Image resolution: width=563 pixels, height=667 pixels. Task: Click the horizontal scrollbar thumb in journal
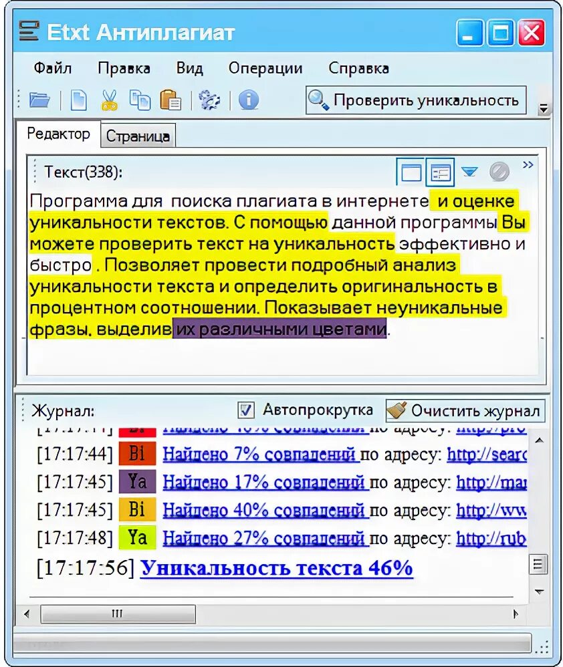tap(118, 614)
